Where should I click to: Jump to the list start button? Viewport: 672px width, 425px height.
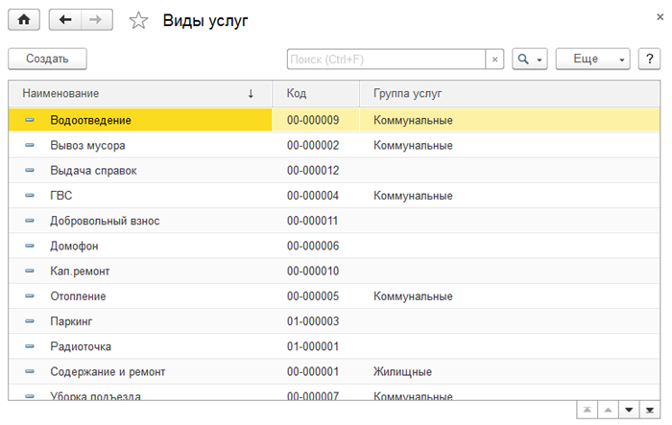click(588, 410)
